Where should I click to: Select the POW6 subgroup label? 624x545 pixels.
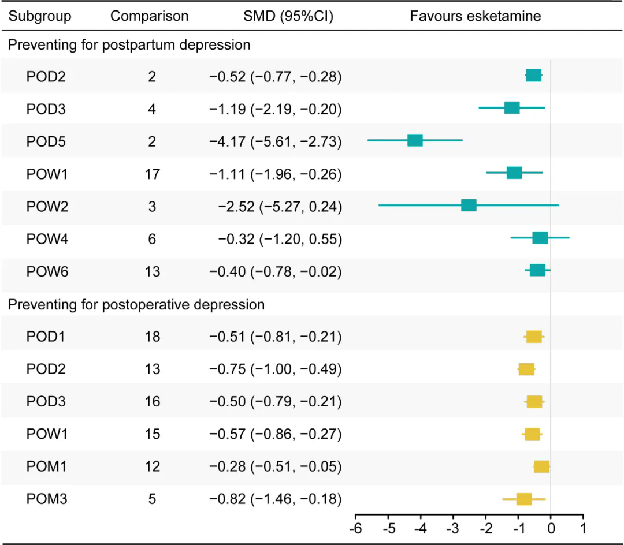click(x=47, y=271)
